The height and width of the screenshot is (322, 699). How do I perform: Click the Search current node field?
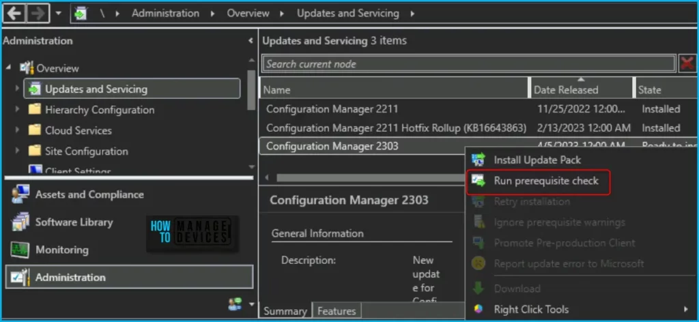[468, 63]
